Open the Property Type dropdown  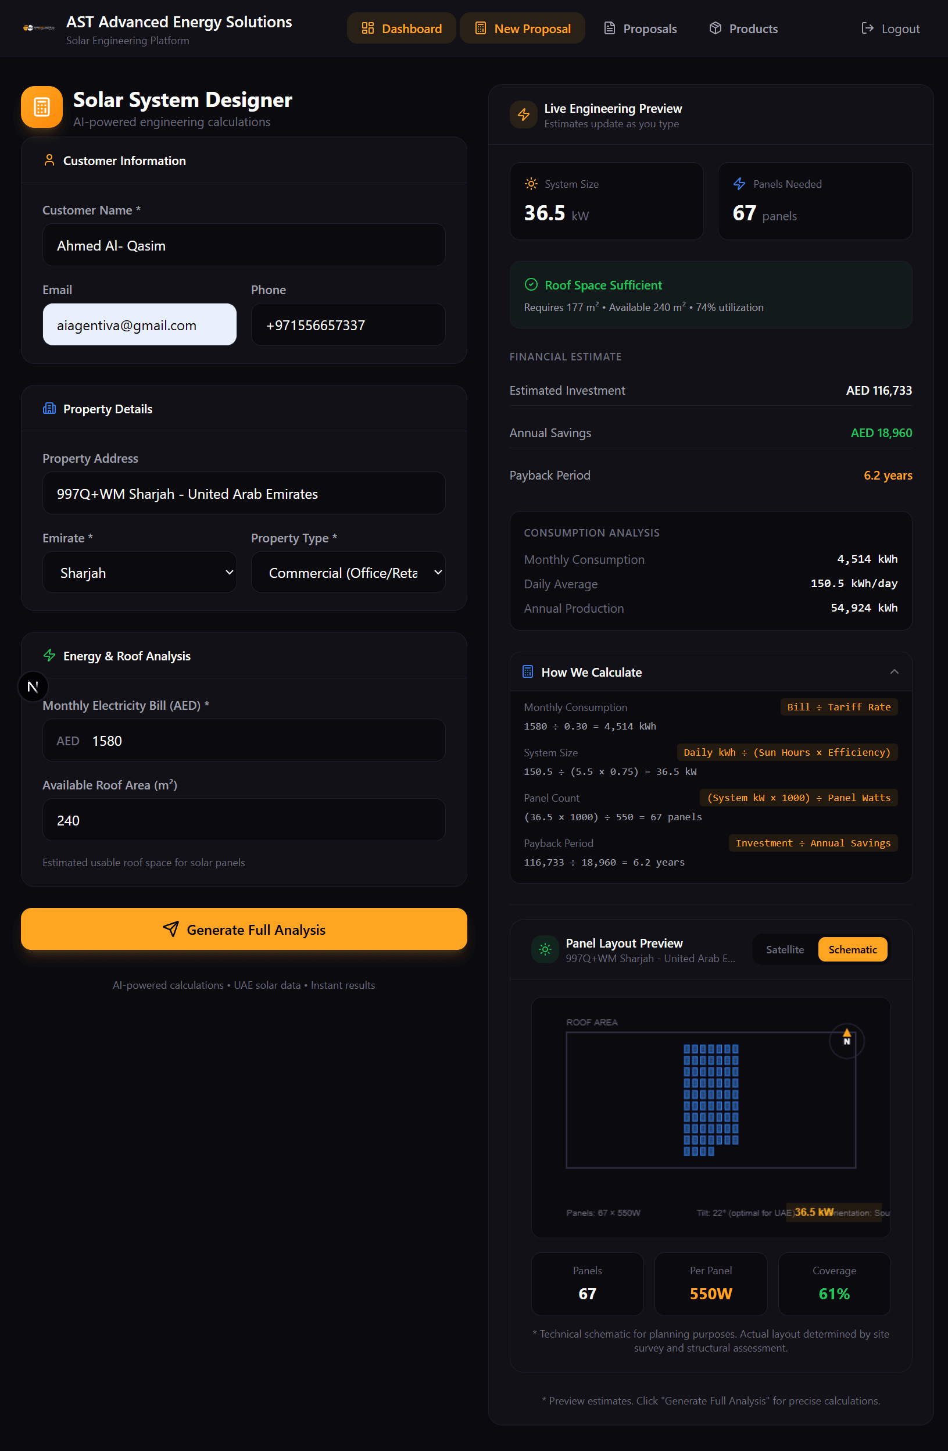(348, 572)
